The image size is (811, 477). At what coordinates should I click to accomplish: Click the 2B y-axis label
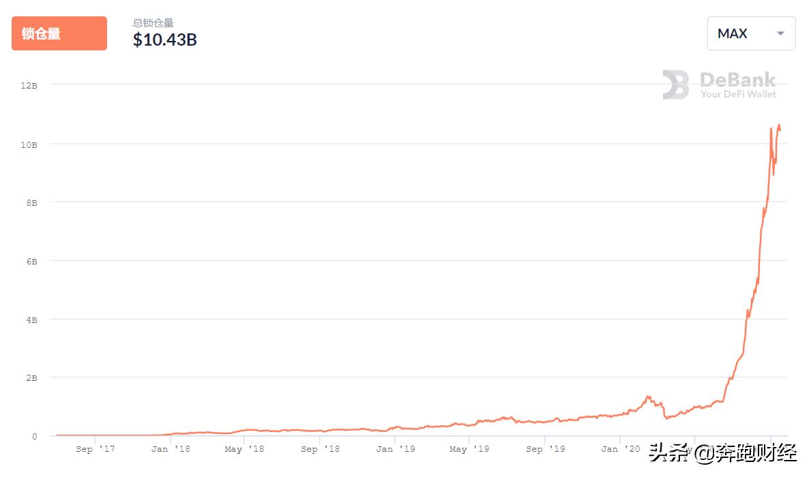pos(31,378)
